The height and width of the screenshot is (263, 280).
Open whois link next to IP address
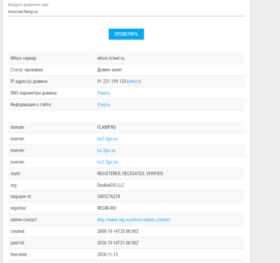pos(134,81)
